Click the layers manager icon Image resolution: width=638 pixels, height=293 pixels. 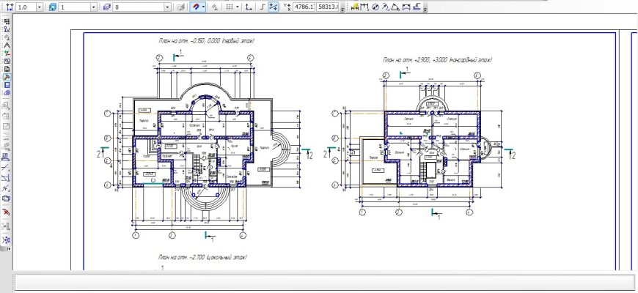[x=107, y=7]
